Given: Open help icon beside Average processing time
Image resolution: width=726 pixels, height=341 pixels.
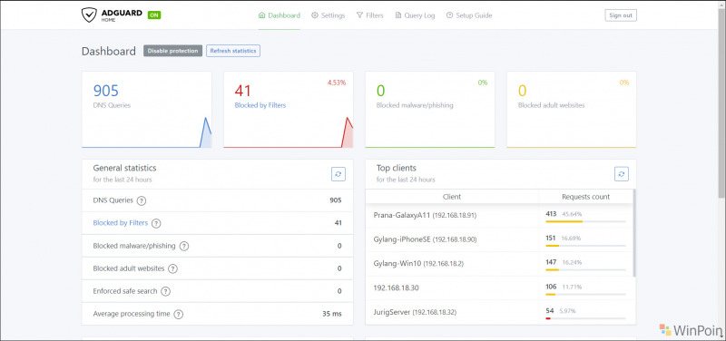Looking at the screenshot, I should tap(179, 314).
